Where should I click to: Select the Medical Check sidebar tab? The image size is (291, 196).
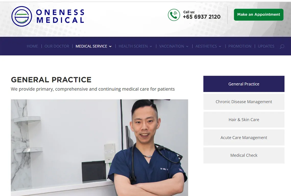(x=244, y=155)
